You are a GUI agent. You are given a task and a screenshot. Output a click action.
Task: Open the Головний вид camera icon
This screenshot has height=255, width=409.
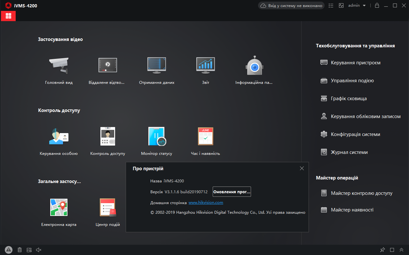[59, 66]
